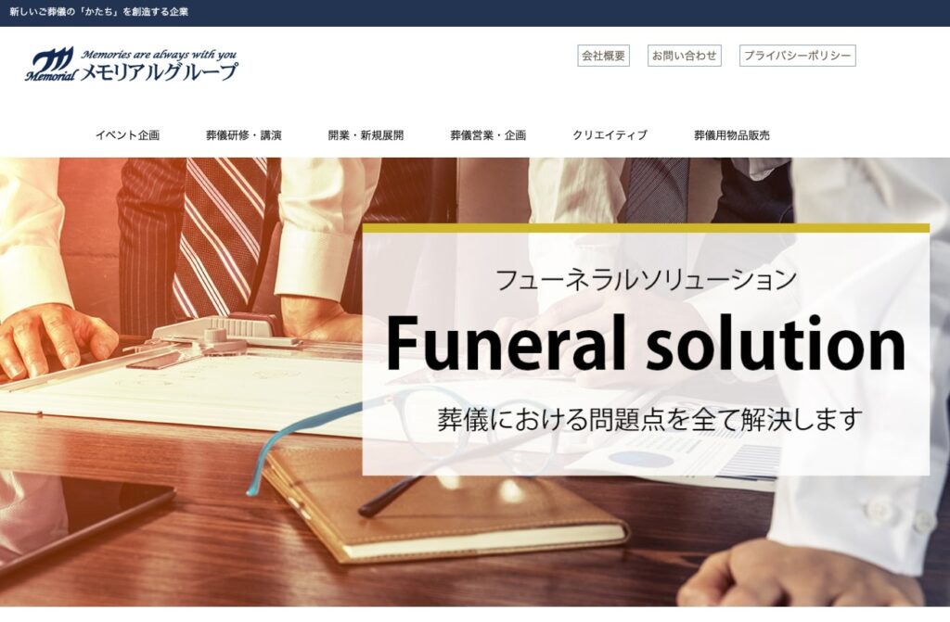Click the フューネラルソリューション subtitle text
Viewport: 950px width, 622px height.
(x=646, y=279)
